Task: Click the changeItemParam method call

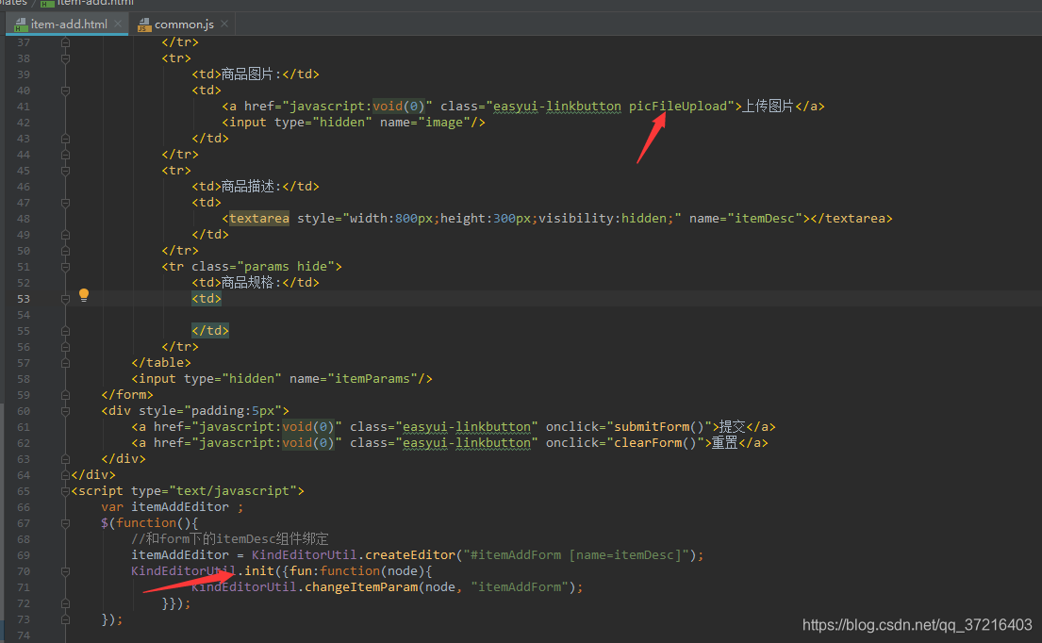Action: pyautogui.click(x=361, y=587)
